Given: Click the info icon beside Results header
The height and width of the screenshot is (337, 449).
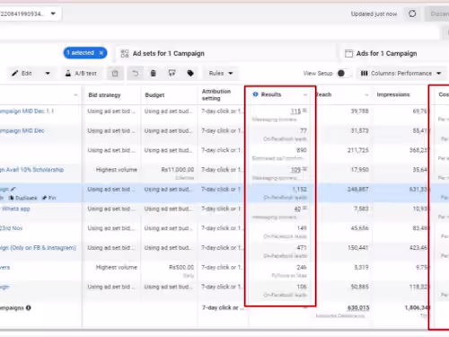Looking at the screenshot, I should pos(255,94).
